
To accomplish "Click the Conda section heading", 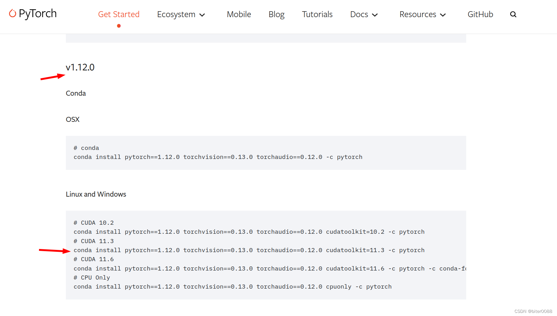I will click(x=76, y=93).
